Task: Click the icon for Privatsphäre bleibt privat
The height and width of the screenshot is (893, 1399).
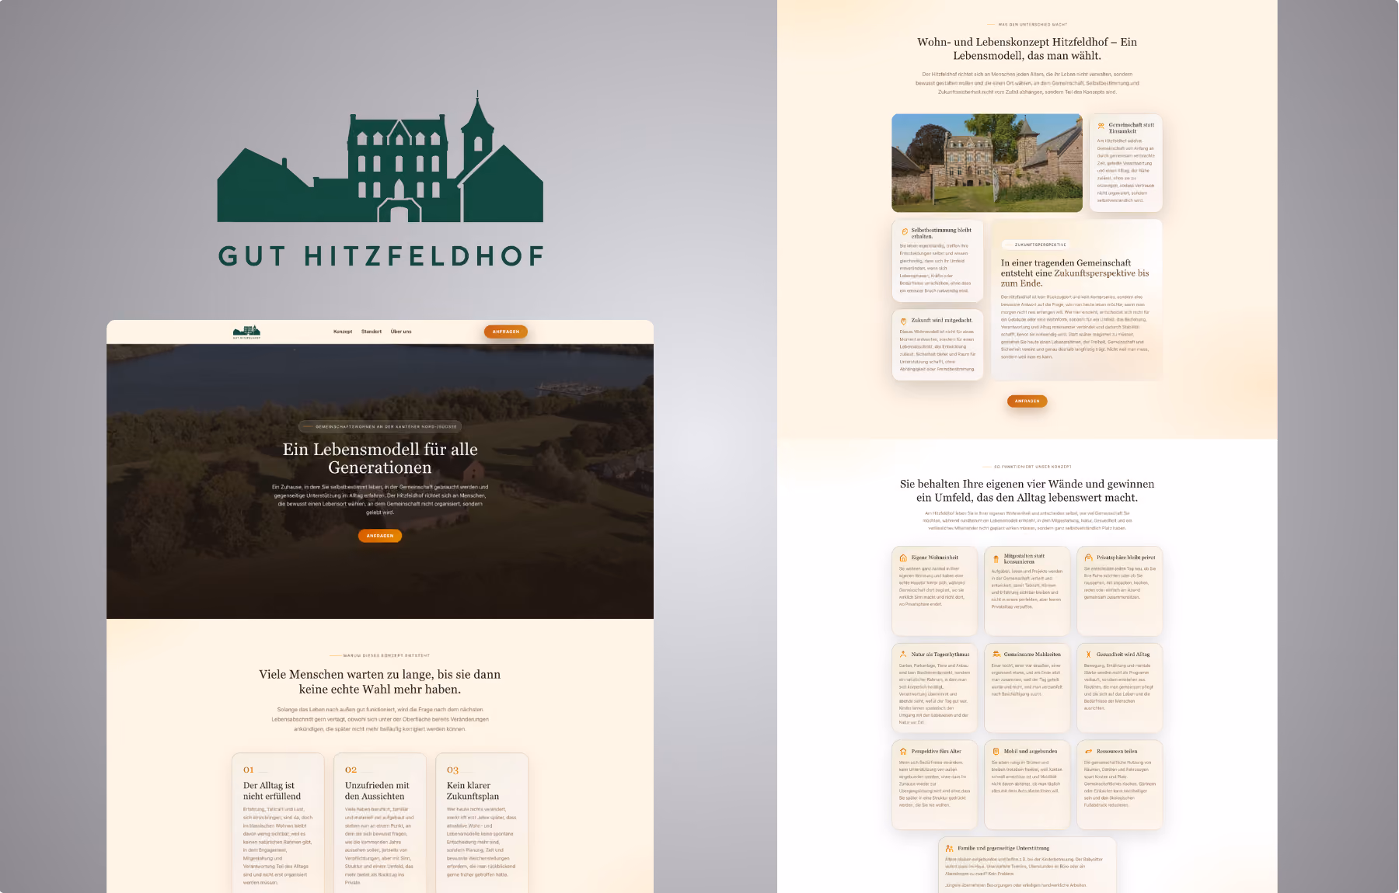Action: [1089, 558]
